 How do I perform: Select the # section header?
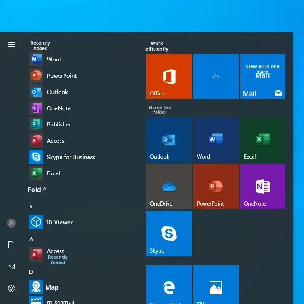click(x=31, y=206)
